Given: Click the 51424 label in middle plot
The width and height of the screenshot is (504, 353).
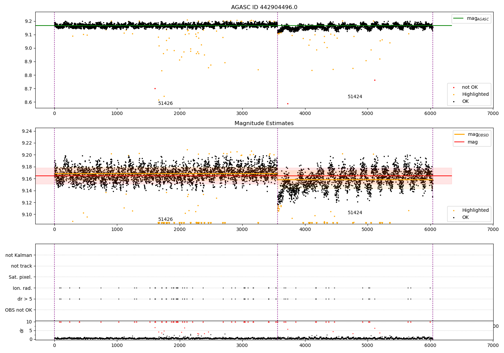Looking at the screenshot, I should pos(355,213).
